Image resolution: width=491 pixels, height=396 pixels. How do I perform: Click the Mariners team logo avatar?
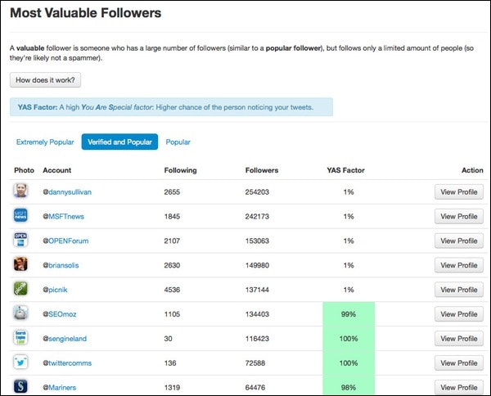(21, 386)
